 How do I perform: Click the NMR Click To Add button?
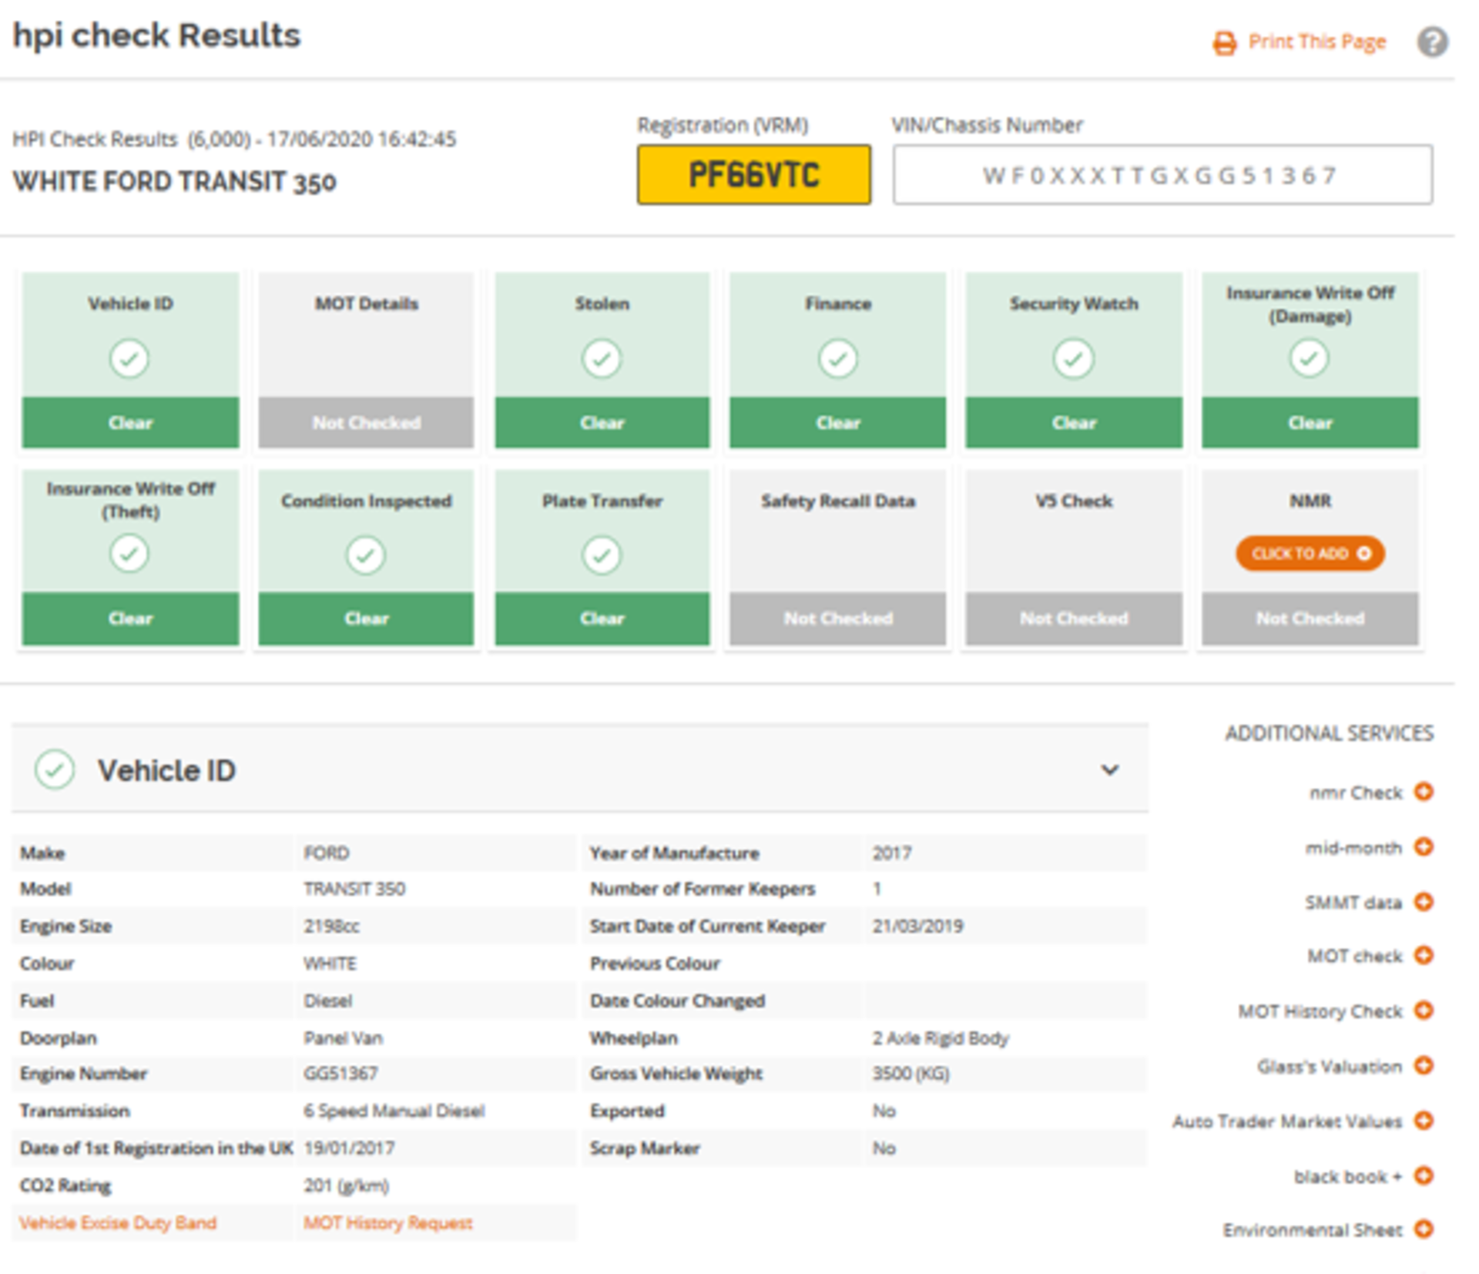pyautogui.click(x=1310, y=553)
